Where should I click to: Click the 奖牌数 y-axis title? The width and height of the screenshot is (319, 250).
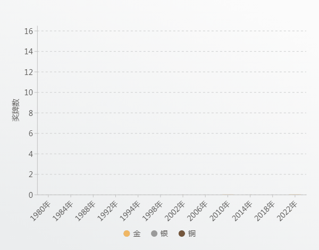16,110
